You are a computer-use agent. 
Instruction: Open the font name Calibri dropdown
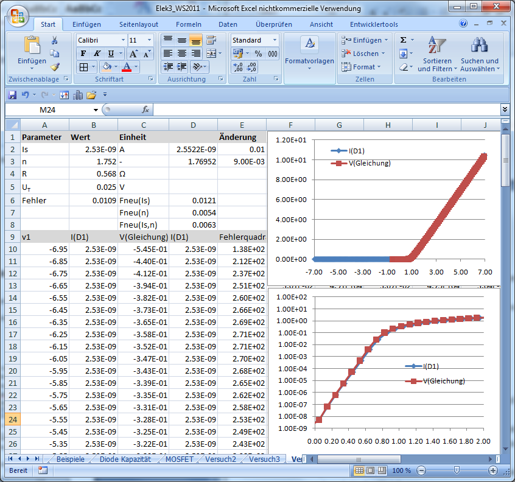click(122, 40)
